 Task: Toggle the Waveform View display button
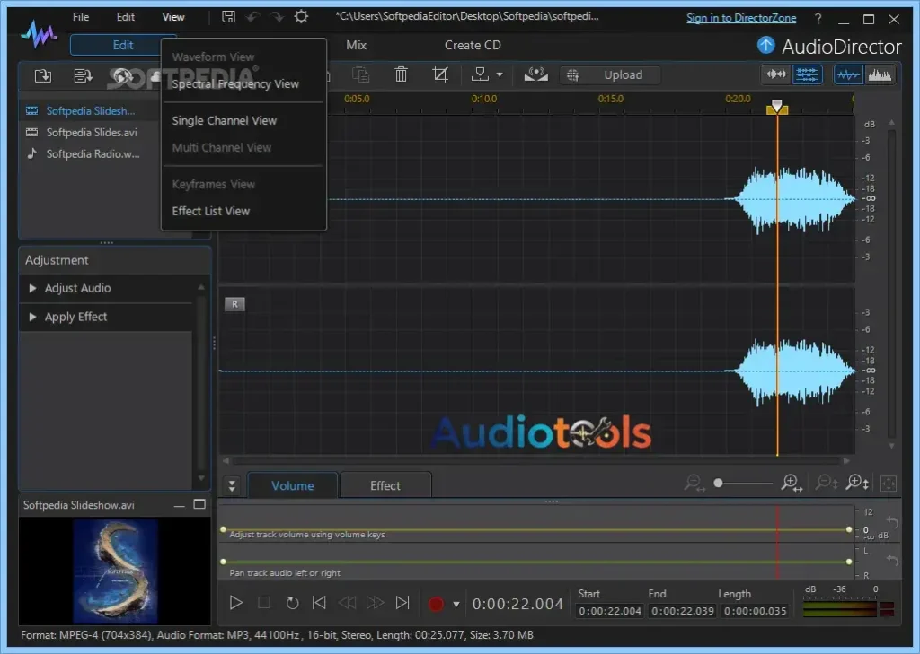(x=848, y=74)
